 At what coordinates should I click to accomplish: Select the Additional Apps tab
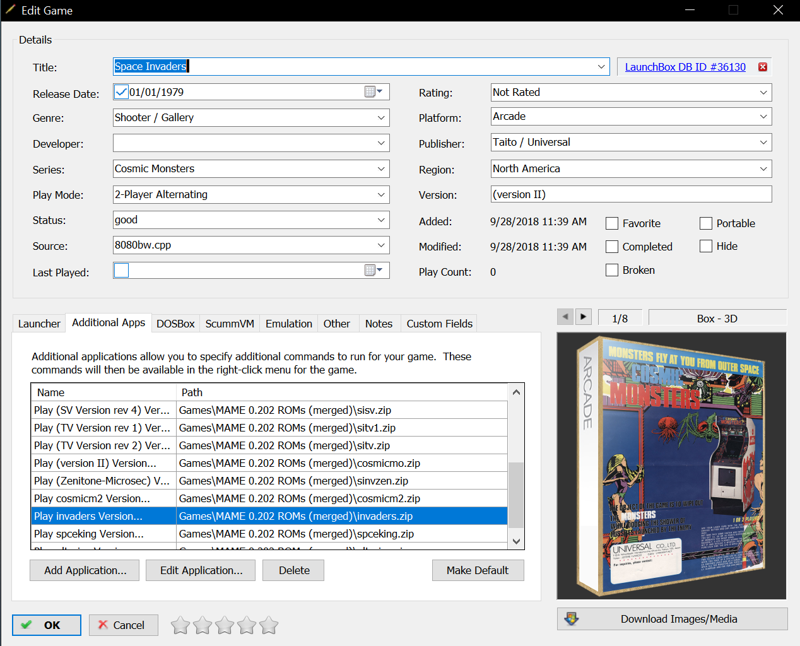coord(109,322)
